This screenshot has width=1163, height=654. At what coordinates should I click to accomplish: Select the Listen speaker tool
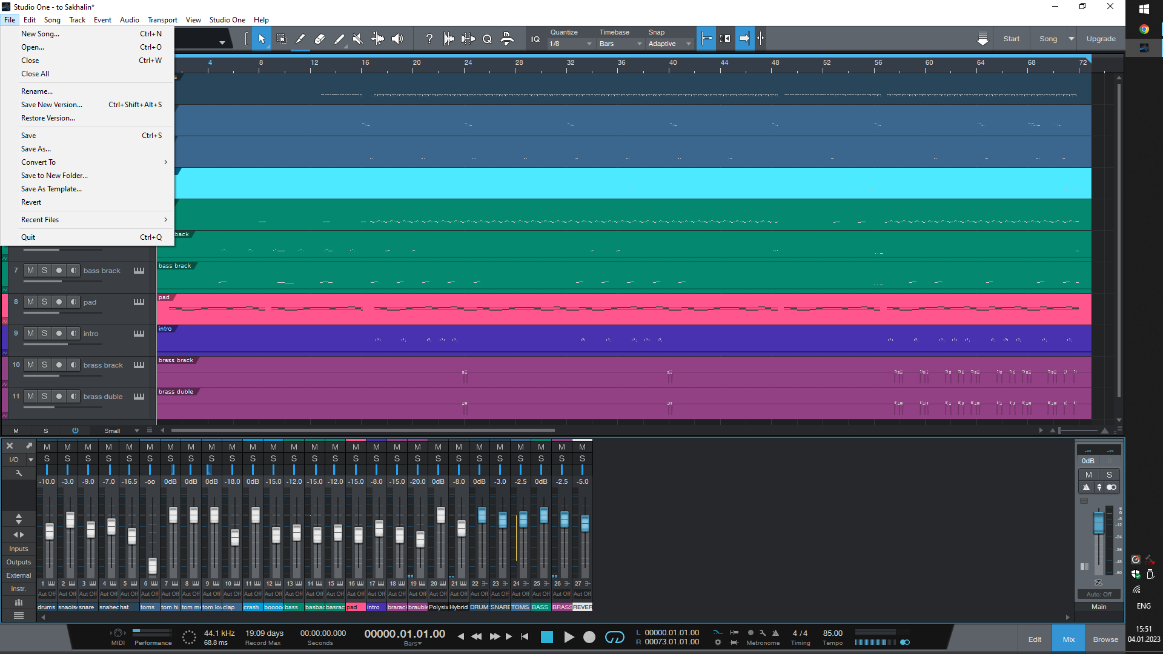point(397,39)
